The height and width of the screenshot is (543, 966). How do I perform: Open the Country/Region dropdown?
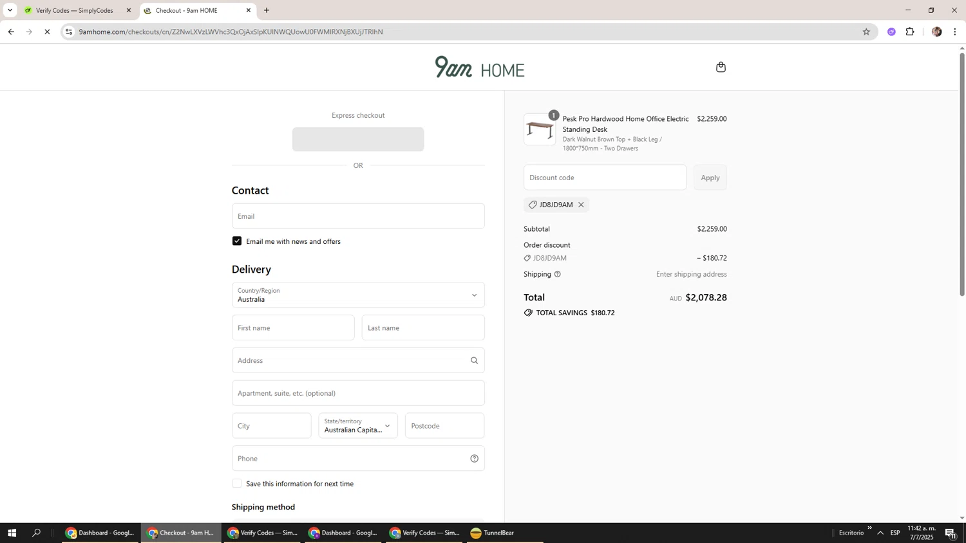pyautogui.click(x=358, y=295)
